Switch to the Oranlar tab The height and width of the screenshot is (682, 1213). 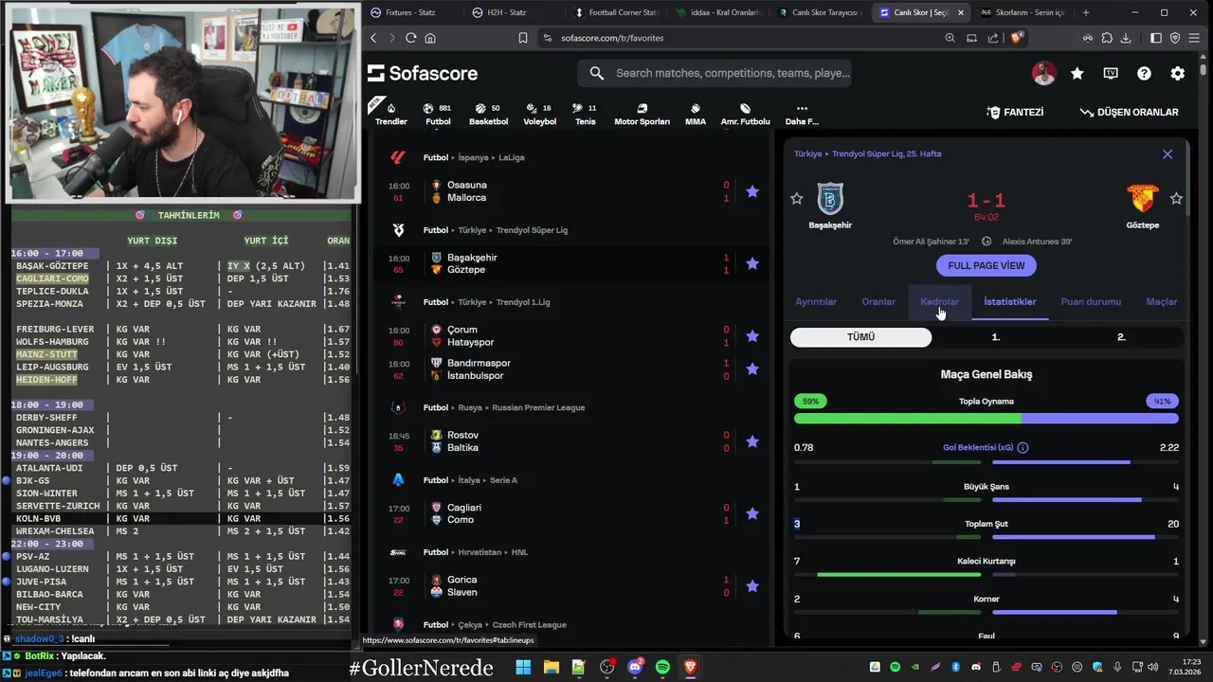click(878, 301)
